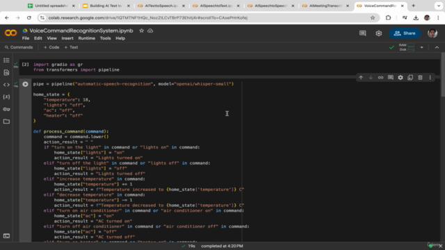The width and height of the screenshot is (445, 250).
Task: Switch to the Untitled spreadsheet tab
Action: click(x=51, y=6)
